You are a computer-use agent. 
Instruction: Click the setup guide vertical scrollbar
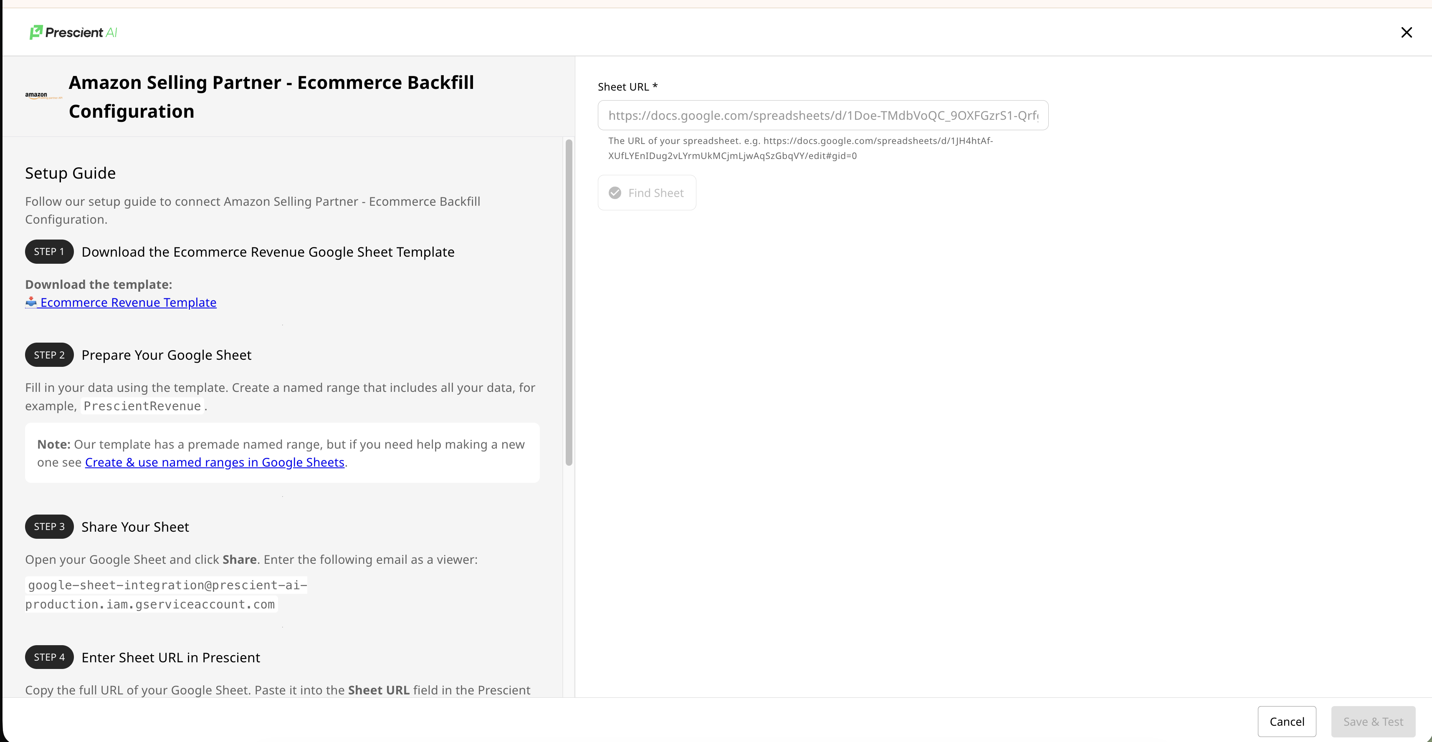[569, 303]
